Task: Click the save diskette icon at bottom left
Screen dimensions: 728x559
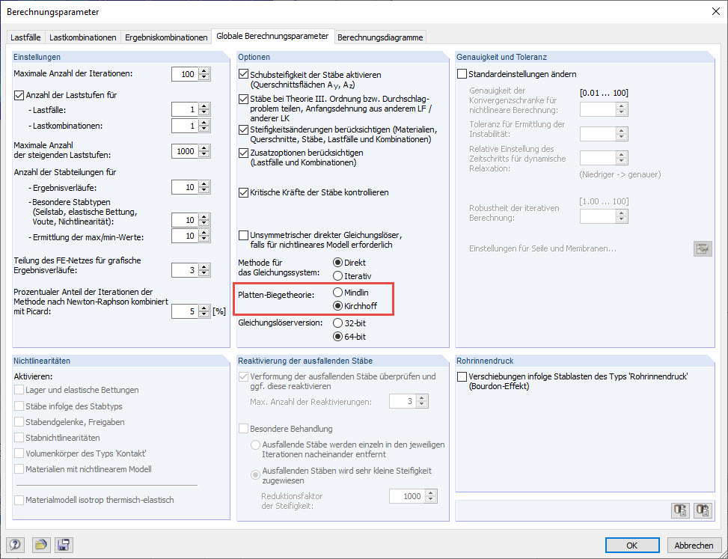Action: click(x=64, y=545)
